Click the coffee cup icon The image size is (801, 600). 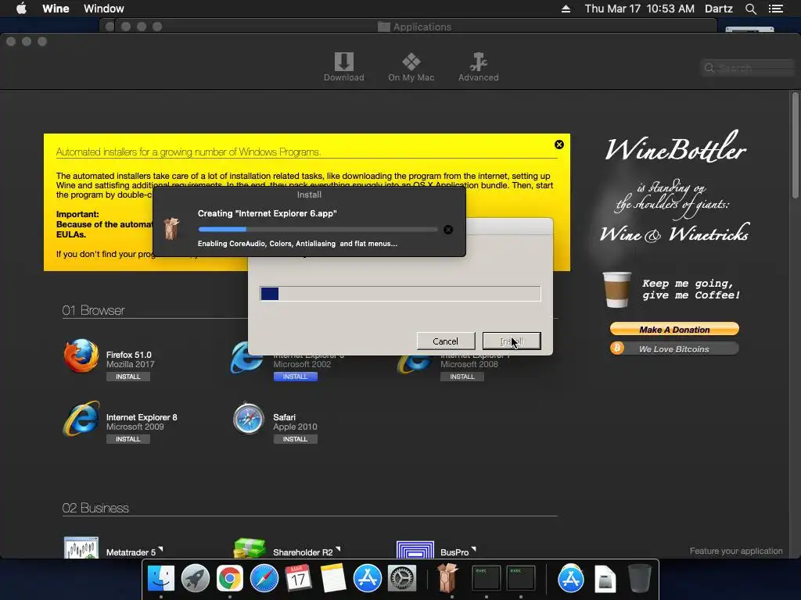(x=616, y=289)
